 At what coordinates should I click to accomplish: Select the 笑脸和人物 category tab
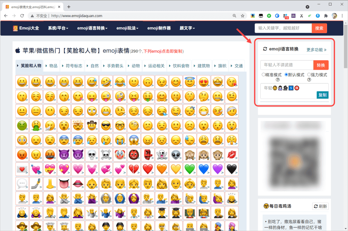29,66
